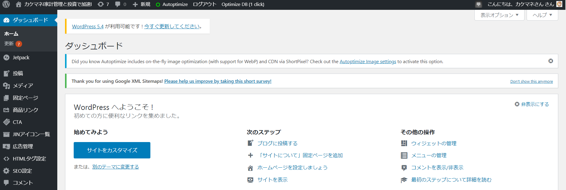Open the 投稿 sidebar menu
The width and height of the screenshot is (566, 190).
click(29, 73)
